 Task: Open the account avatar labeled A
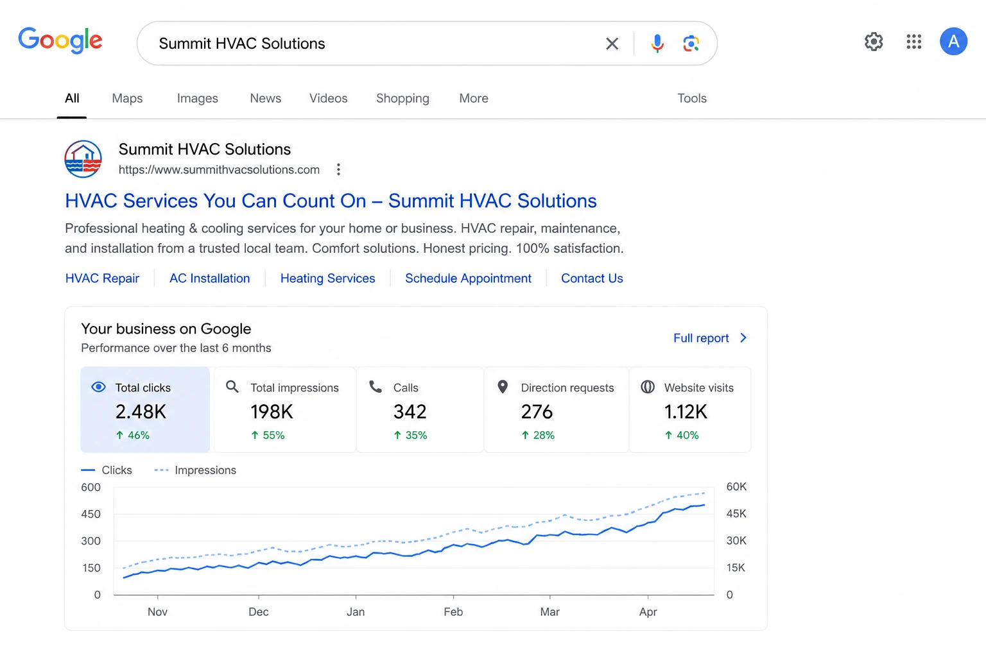tap(953, 42)
